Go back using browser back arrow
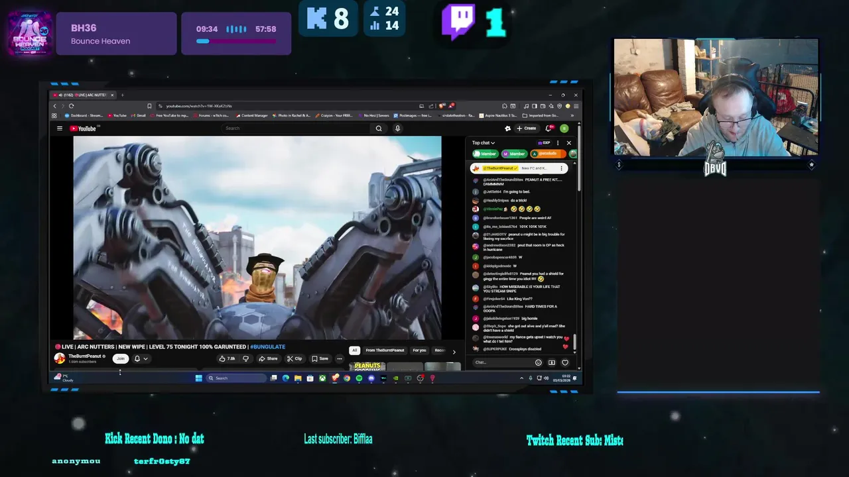The width and height of the screenshot is (849, 477). [55, 106]
